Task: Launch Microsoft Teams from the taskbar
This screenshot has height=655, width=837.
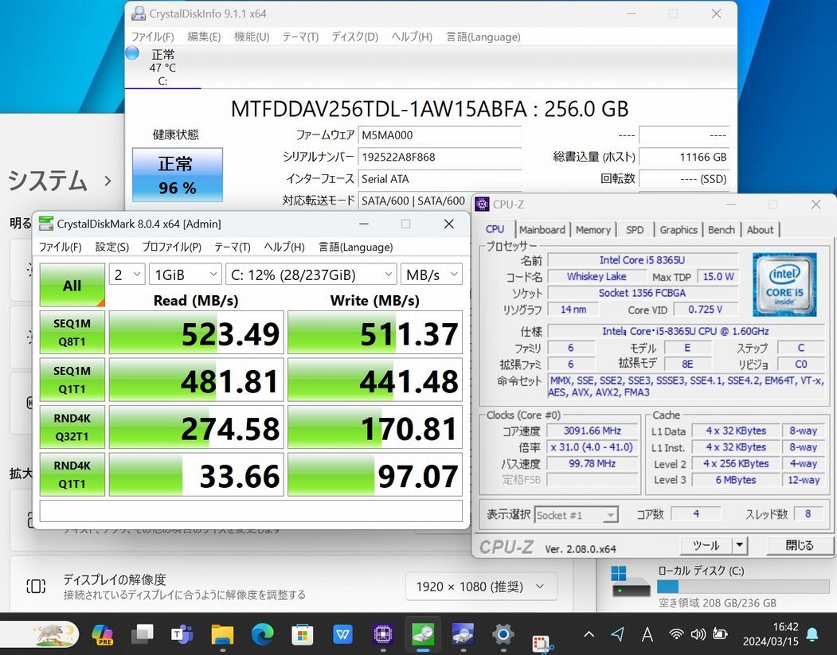Action: (182, 634)
